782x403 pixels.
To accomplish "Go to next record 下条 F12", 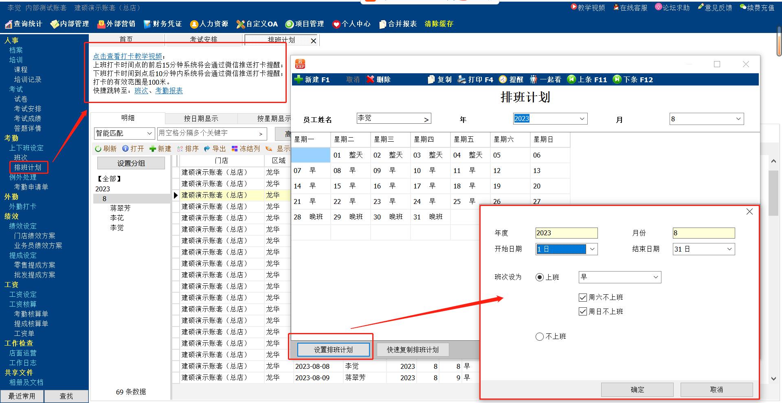I will tap(633, 79).
